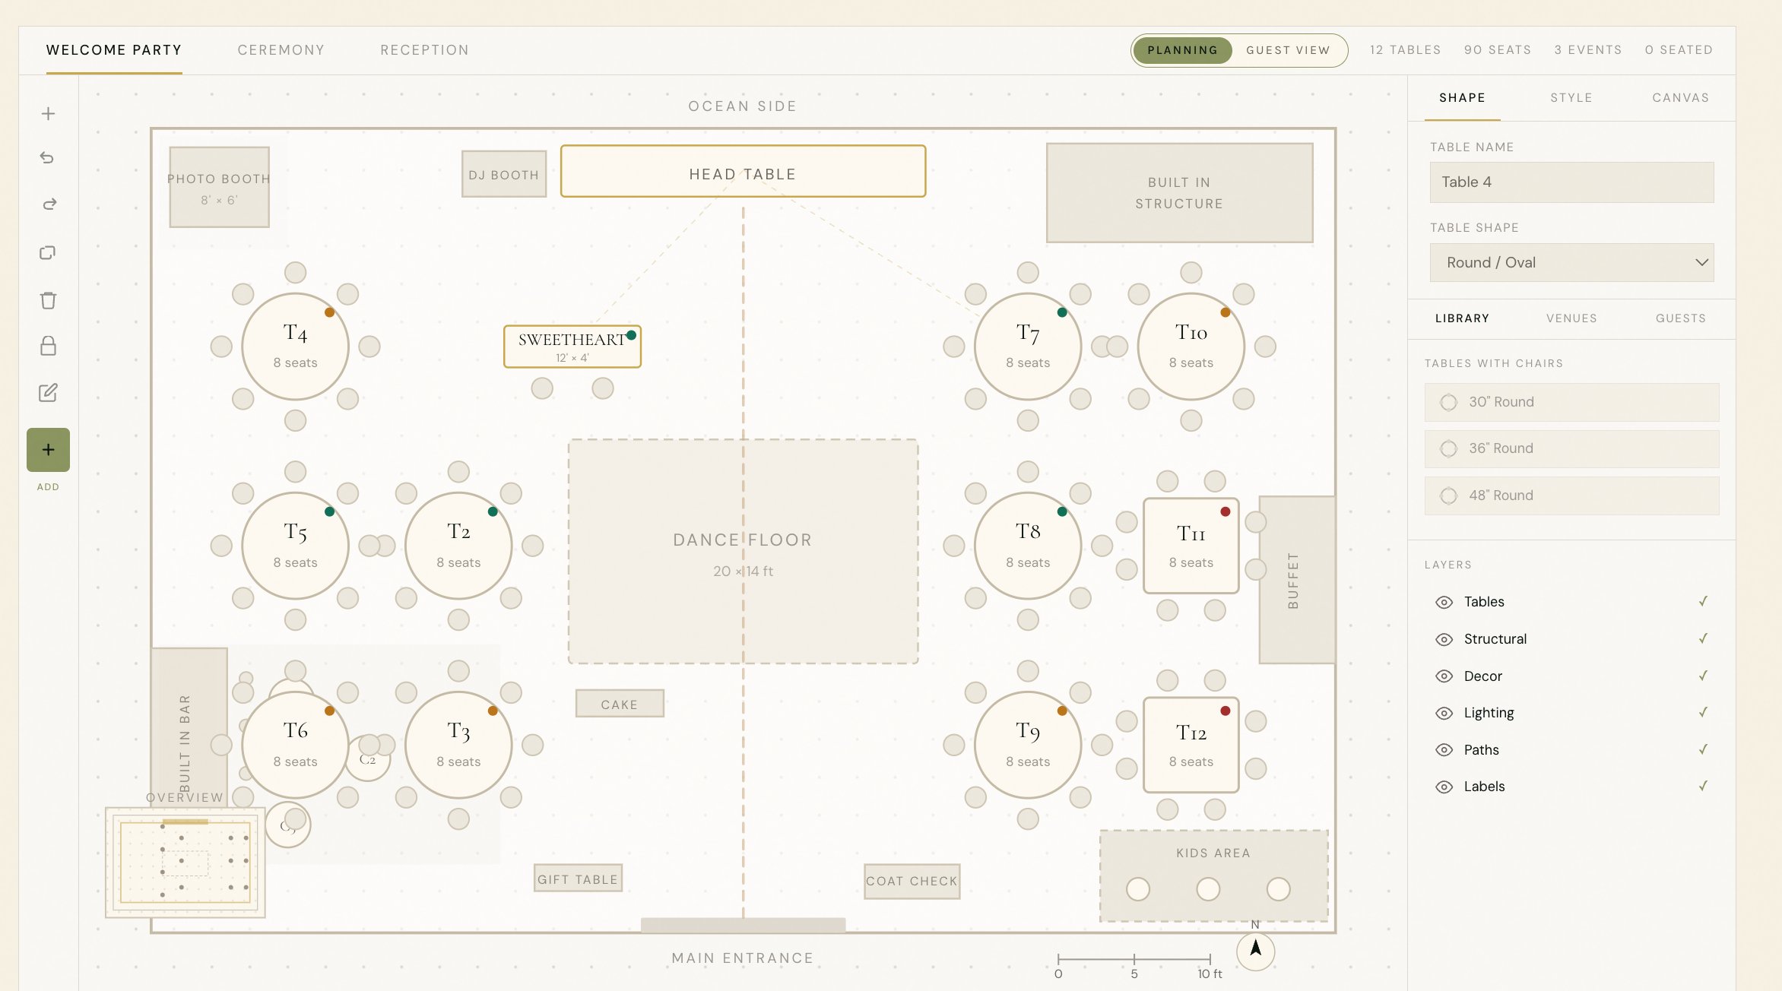This screenshot has height=991, width=1782.
Task: Click the Table Name input field
Action: [x=1571, y=182]
